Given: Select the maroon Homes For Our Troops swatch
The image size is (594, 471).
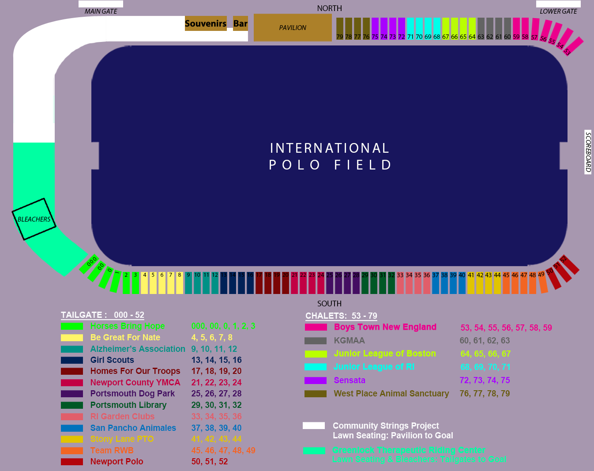Looking at the screenshot, I should [72, 371].
